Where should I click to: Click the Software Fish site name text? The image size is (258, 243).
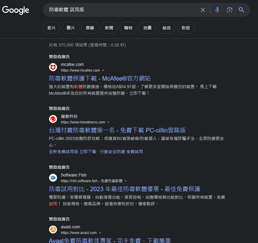73,175
